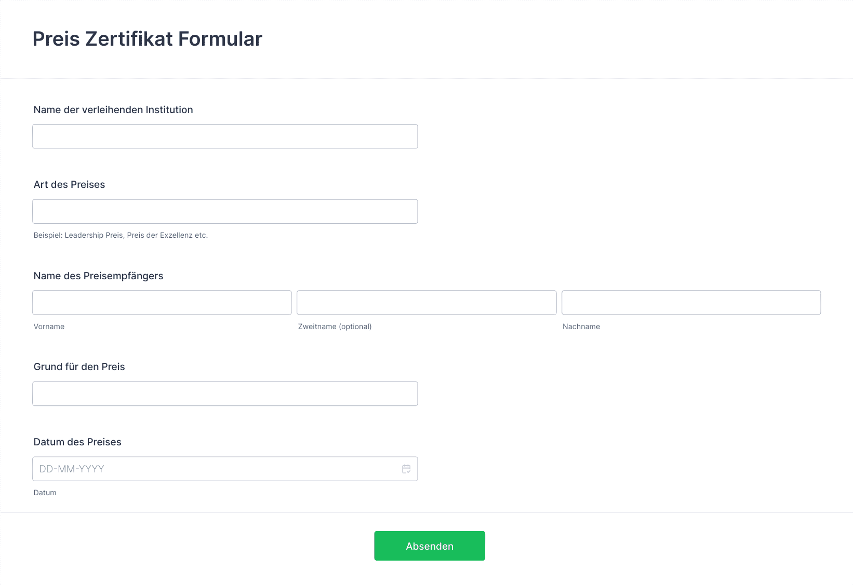Click the 'Name des Preisempfängers' label
Image resolution: width=853 pixels, height=585 pixels.
coord(98,276)
